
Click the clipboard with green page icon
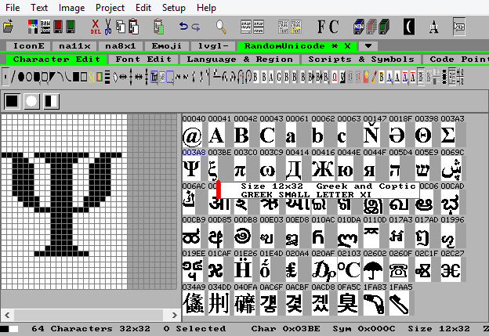(159, 26)
